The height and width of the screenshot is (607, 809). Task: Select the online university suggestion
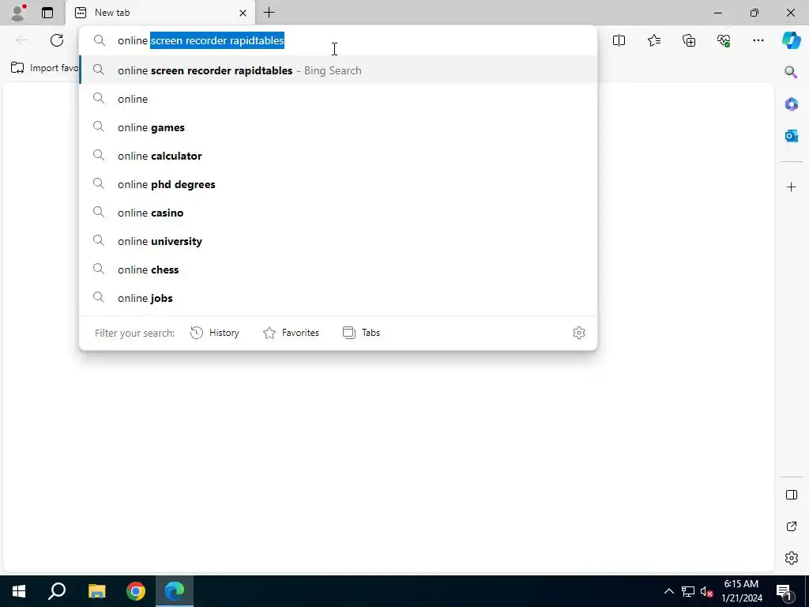pyautogui.click(x=338, y=241)
